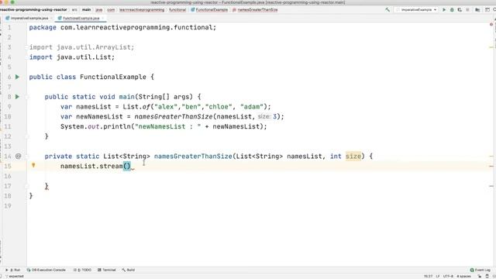This screenshot has width=496, height=279.
Task: Click the 'functional' breadcrumb
Action: (x=177, y=10)
